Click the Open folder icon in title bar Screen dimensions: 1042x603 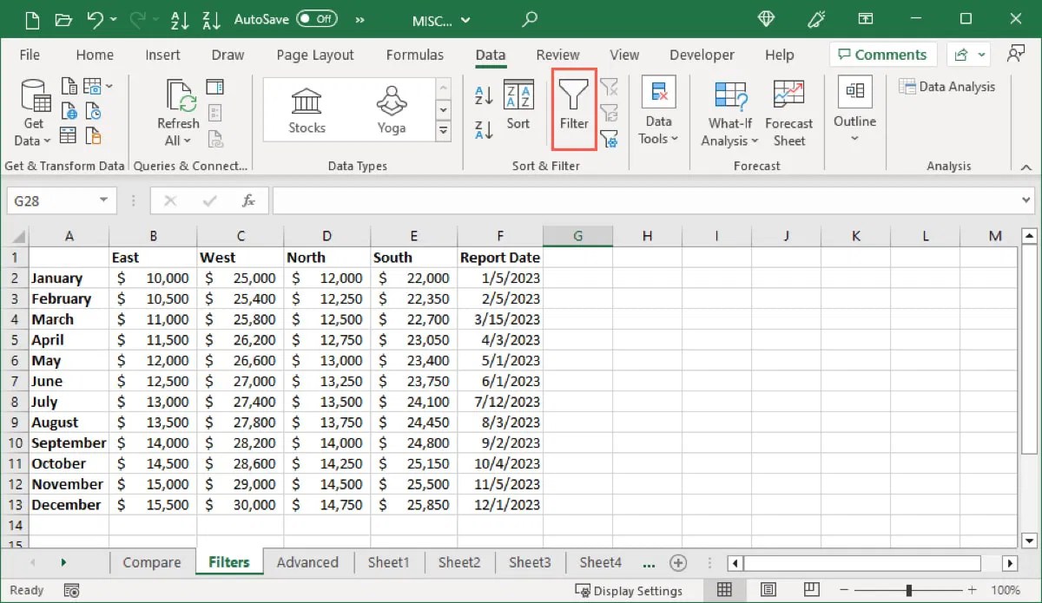click(63, 18)
